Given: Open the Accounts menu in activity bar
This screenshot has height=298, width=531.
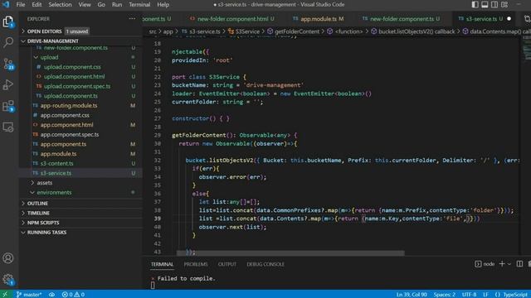Looking at the screenshot, I should tap(8, 258).
